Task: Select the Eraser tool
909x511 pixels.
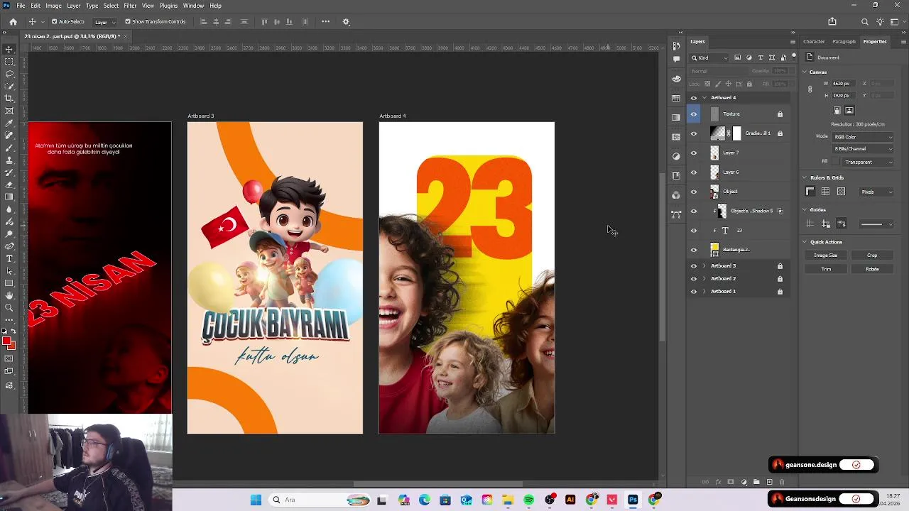Action: tap(9, 185)
